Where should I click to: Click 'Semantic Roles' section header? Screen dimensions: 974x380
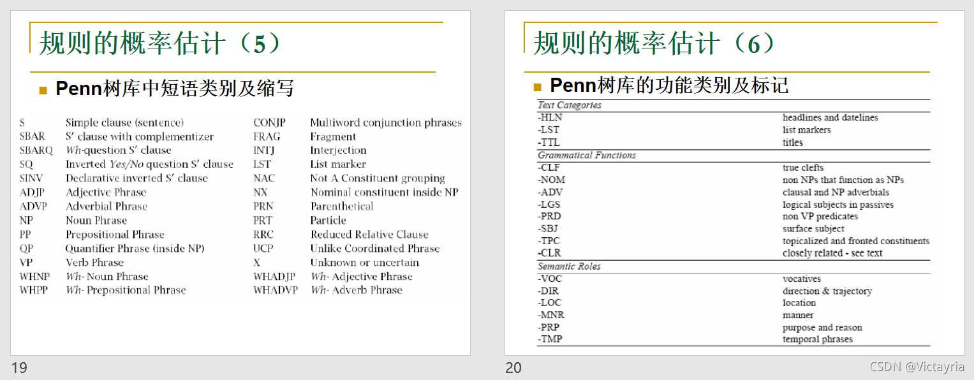(569, 267)
